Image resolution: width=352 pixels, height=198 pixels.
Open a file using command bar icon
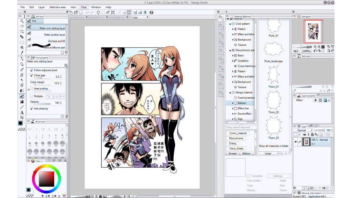pos(76,13)
